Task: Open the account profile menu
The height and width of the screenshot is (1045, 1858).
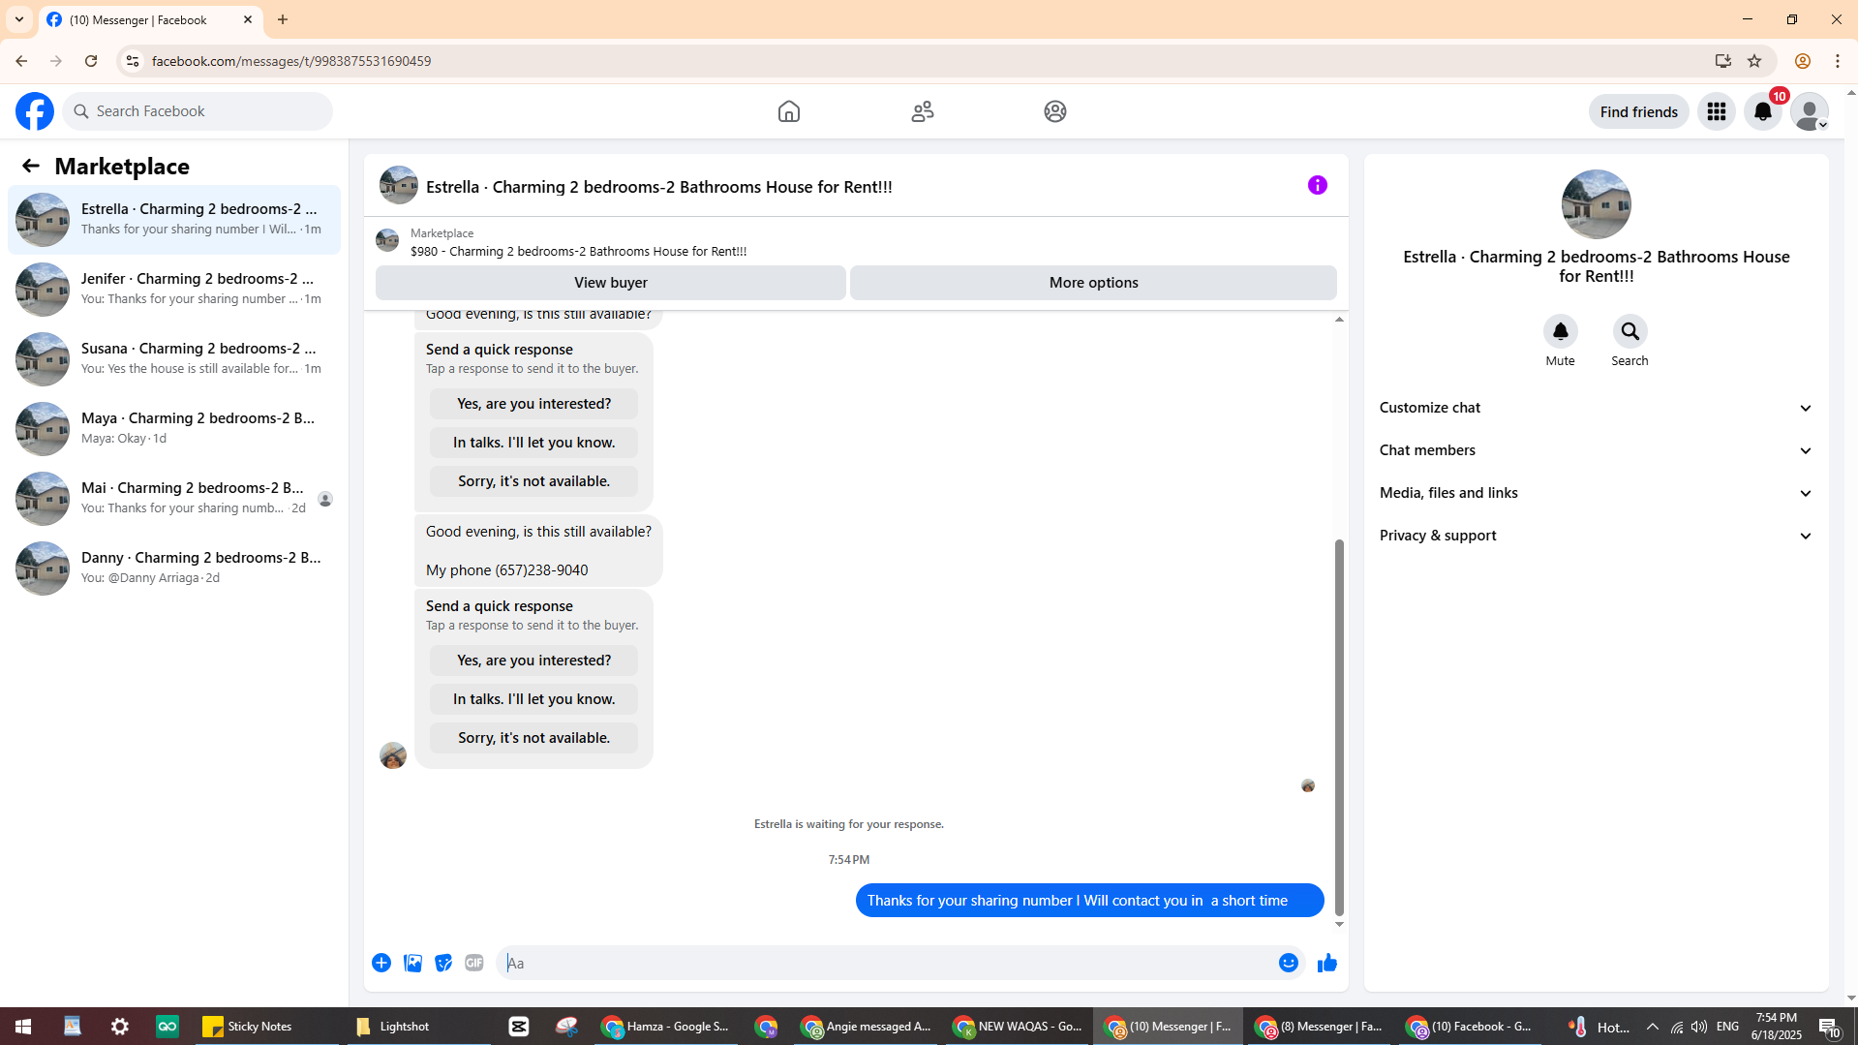Action: coord(1810,111)
